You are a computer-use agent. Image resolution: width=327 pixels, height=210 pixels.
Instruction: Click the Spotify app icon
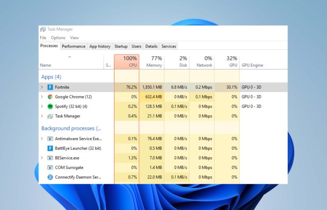tap(50, 106)
